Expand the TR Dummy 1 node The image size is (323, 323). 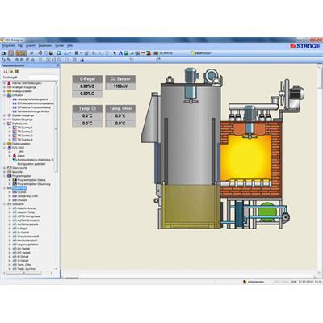pos(10,128)
